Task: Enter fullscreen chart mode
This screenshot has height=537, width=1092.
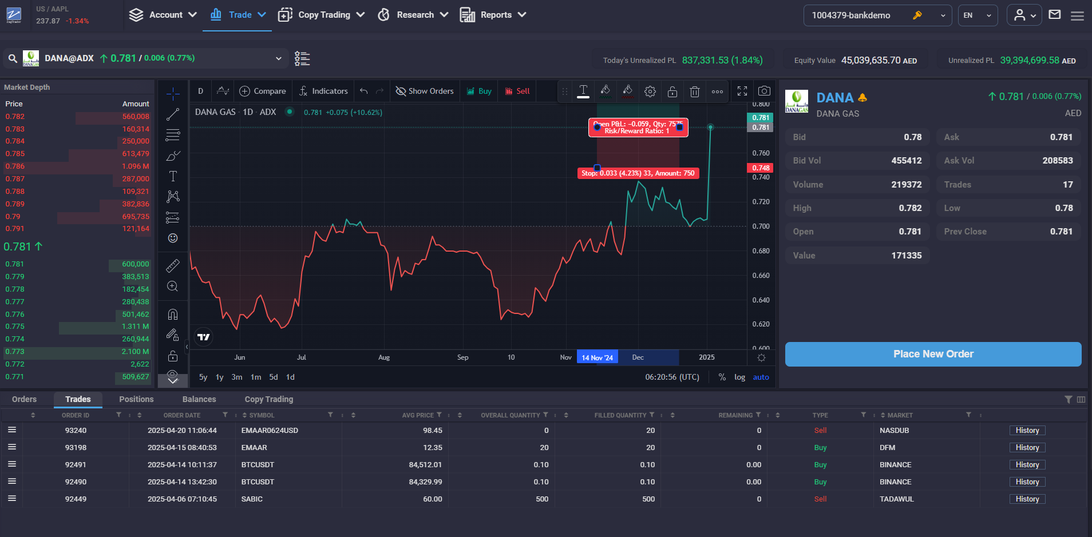Action: click(742, 90)
